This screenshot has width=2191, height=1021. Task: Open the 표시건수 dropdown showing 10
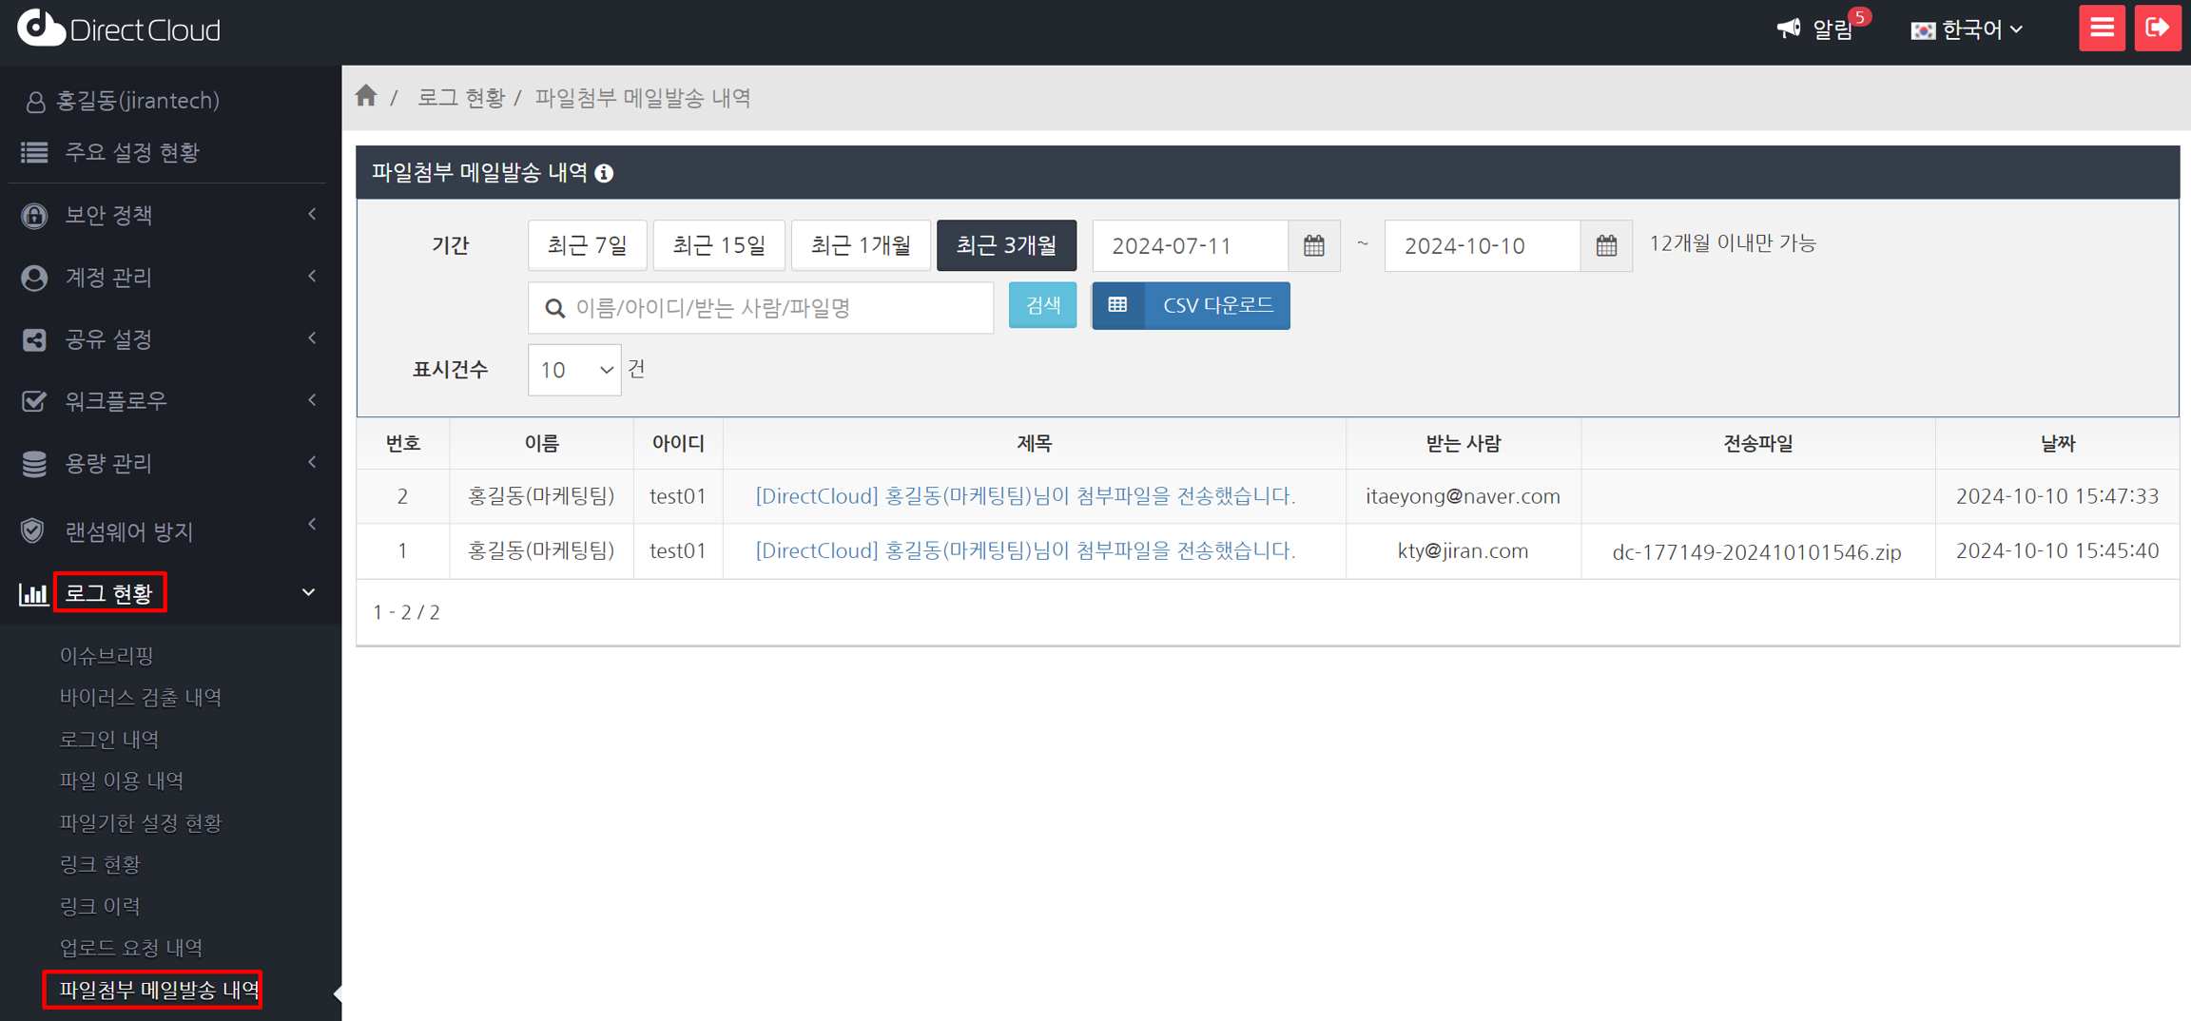tap(573, 370)
